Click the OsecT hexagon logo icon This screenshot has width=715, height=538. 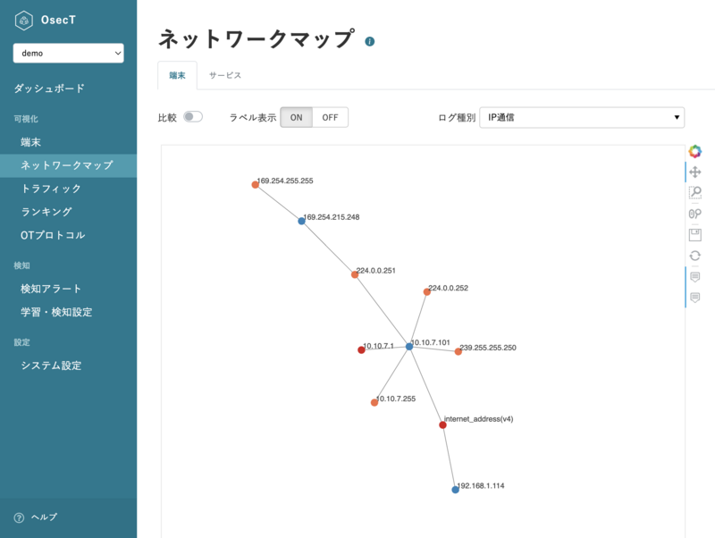[x=24, y=20]
